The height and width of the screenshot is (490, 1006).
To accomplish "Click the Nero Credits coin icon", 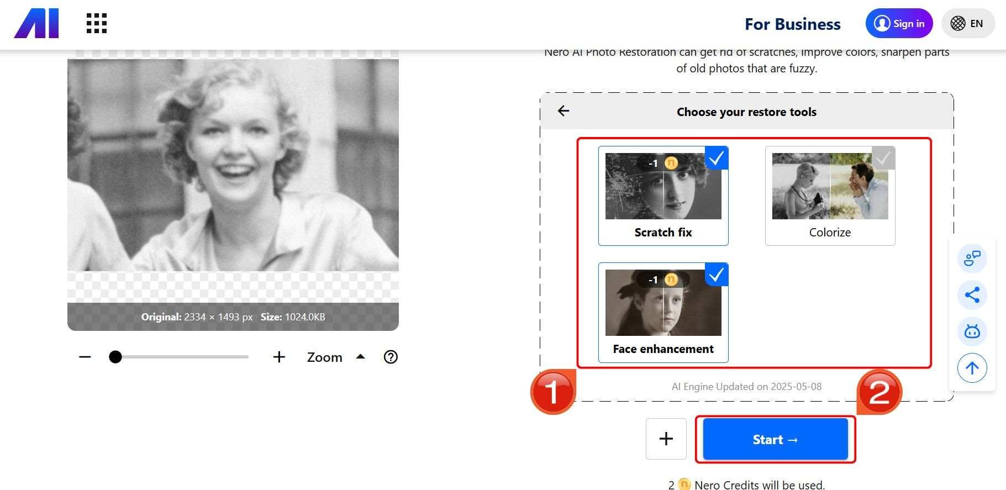I will coord(684,484).
